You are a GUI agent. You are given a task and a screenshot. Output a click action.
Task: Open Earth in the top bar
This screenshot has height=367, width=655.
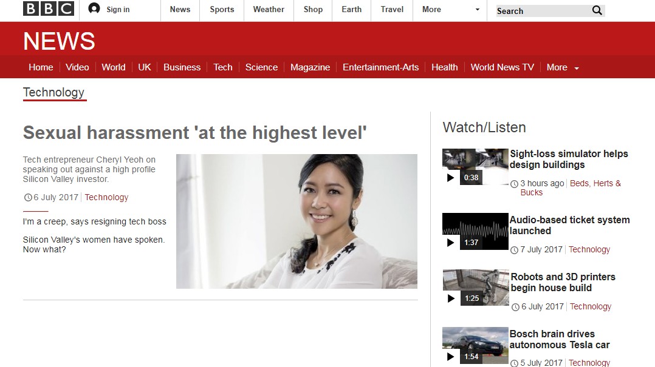coord(352,9)
